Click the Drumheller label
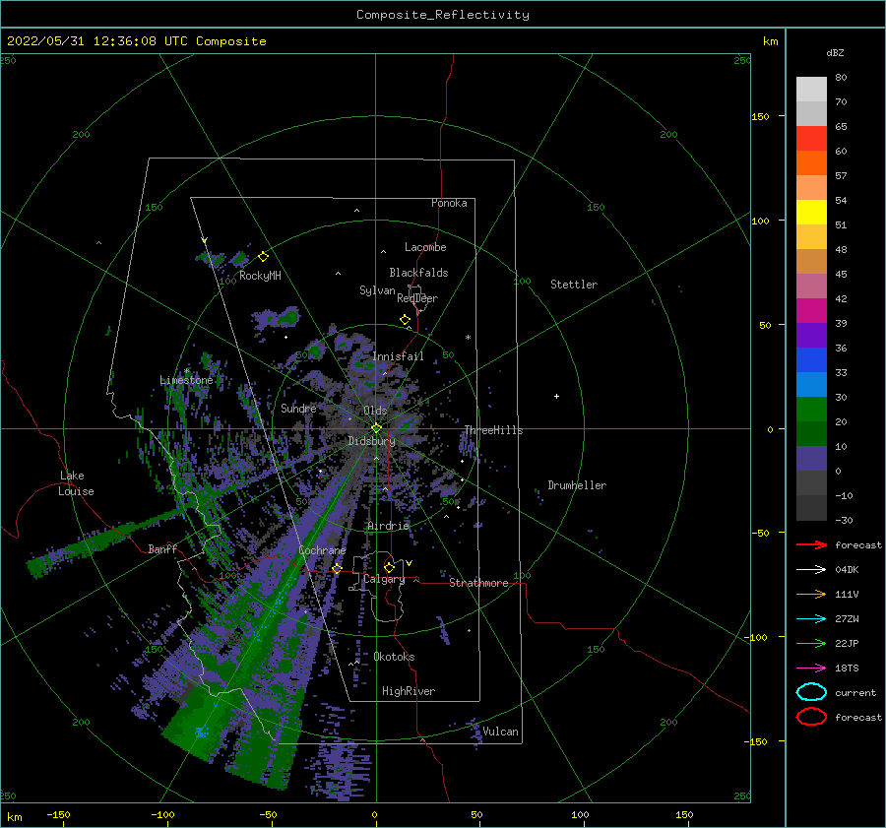This screenshot has width=886, height=828. pos(577,485)
